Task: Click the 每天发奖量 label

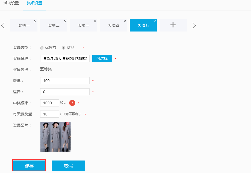Action: tap(24, 114)
